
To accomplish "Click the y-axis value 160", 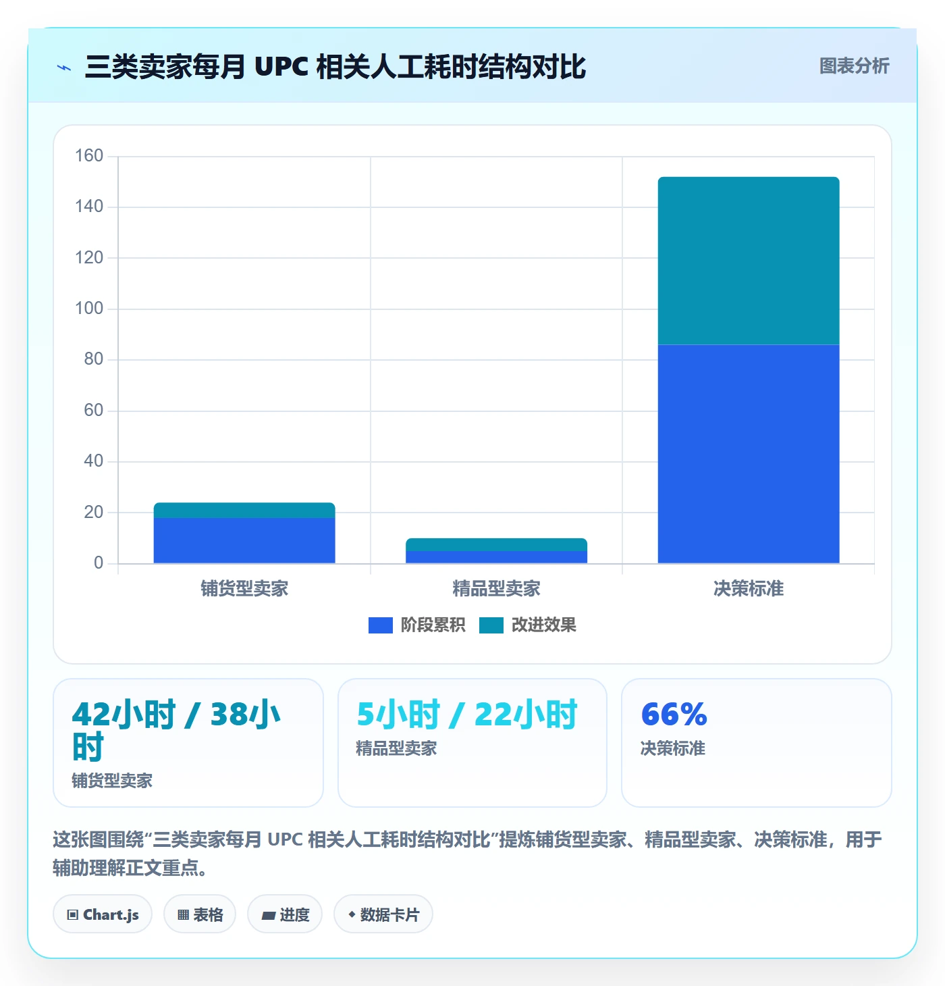I will (89, 156).
